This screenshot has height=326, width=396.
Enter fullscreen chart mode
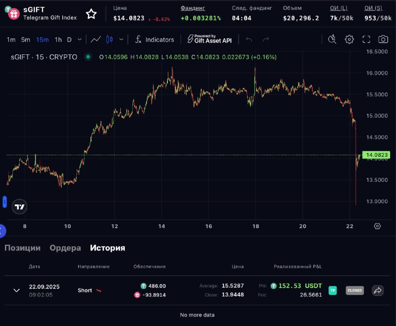tap(366, 40)
